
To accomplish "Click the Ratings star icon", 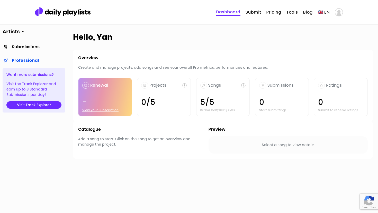I will tap(321, 85).
